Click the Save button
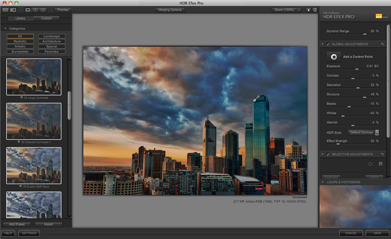Image resolution: width=391 pixels, height=239 pixels. 377,233
